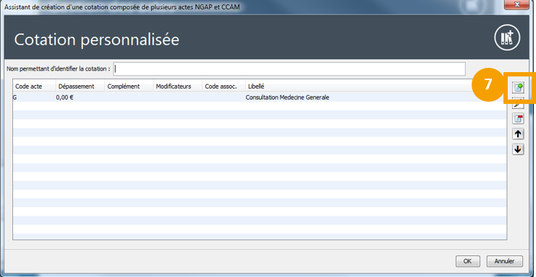Close the cotation assistant window

[x=517, y=4]
